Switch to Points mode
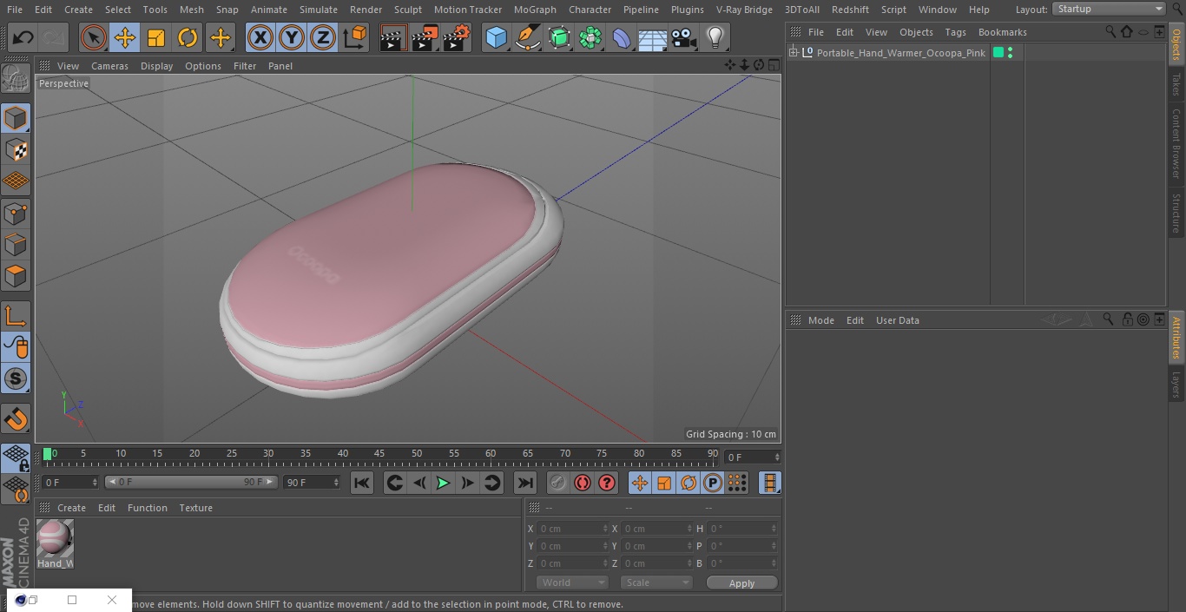This screenshot has height=612, width=1186. point(16,214)
